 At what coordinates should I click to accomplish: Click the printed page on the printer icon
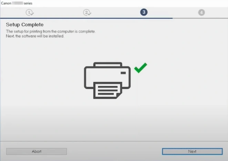click(x=107, y=90)
